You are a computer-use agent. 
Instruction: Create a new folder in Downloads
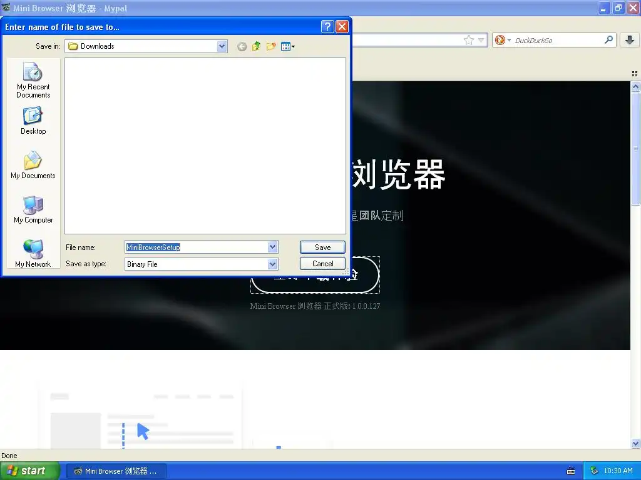pos(270,46)
